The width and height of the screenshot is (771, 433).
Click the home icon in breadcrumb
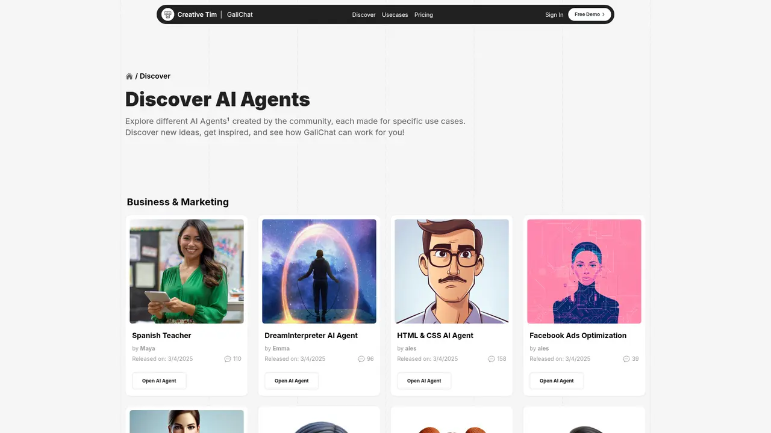(x=129, y=76)
